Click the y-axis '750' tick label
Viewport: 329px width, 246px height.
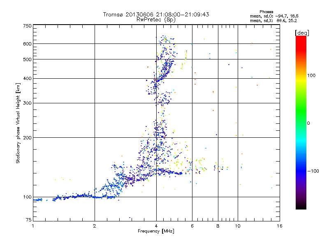(x=27, y=26)
